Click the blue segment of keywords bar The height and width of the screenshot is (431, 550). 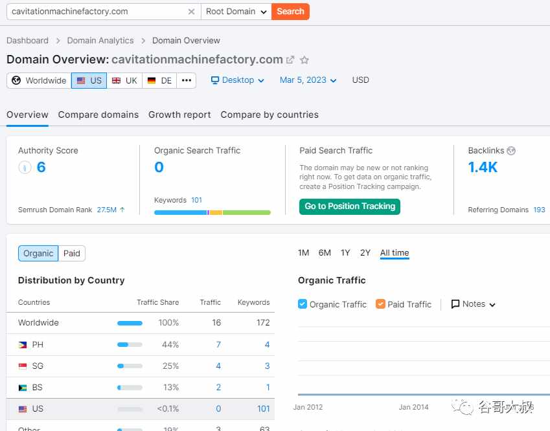pyautogui.click(x=180, y=212)
